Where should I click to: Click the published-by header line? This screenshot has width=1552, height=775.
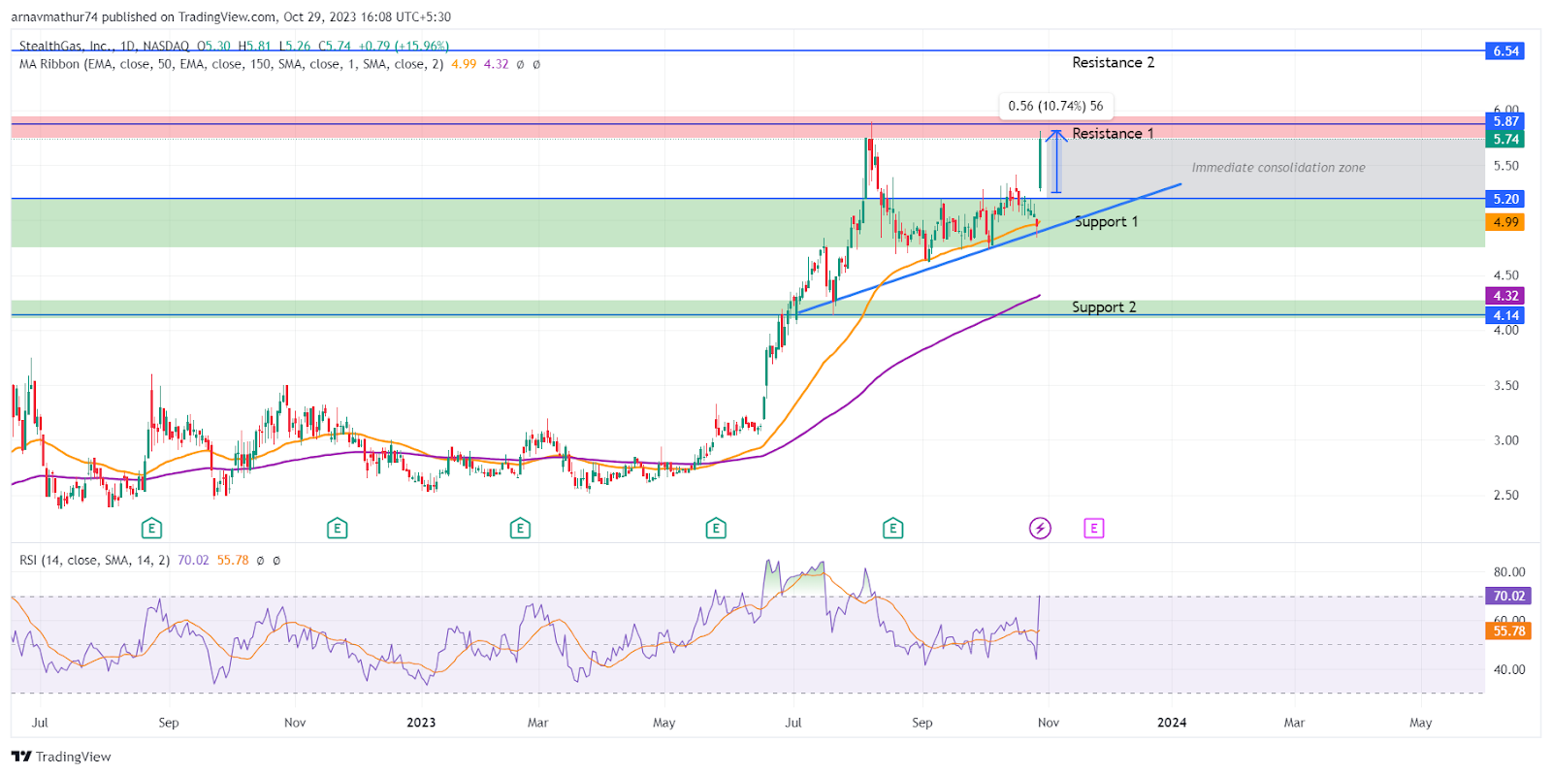[x=231, y=16]
